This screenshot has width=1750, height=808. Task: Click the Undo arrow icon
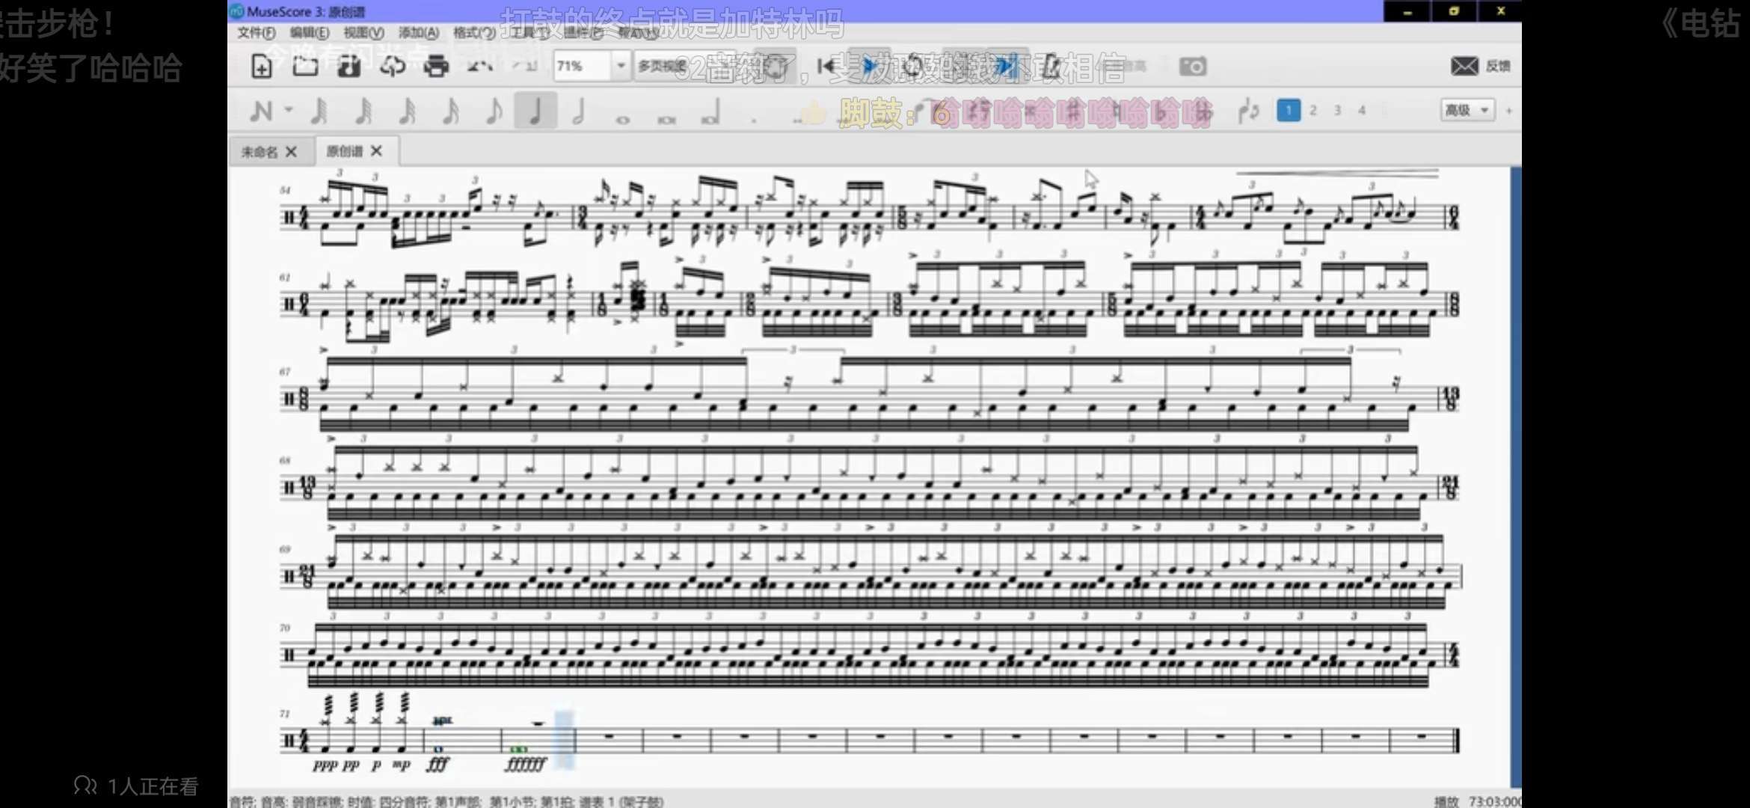click(x=479, y=67)
